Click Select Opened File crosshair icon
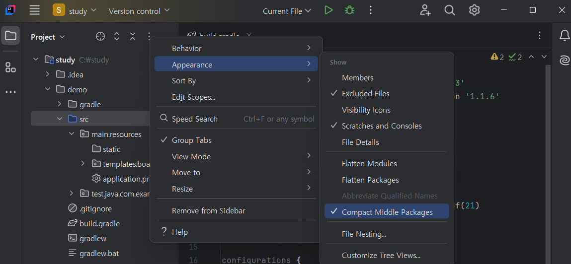The width and height of the screenshot is (571, 264). click(100, 36)
